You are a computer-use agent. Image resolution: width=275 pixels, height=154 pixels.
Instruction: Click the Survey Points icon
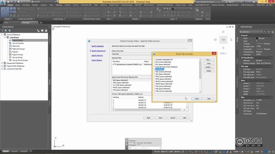(10, 57)
